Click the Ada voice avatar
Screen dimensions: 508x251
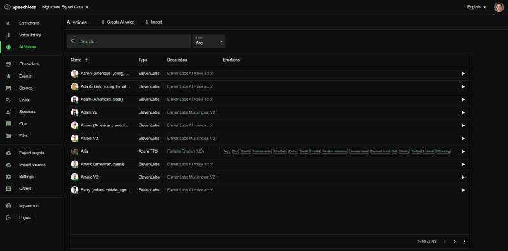coord(74,86)
